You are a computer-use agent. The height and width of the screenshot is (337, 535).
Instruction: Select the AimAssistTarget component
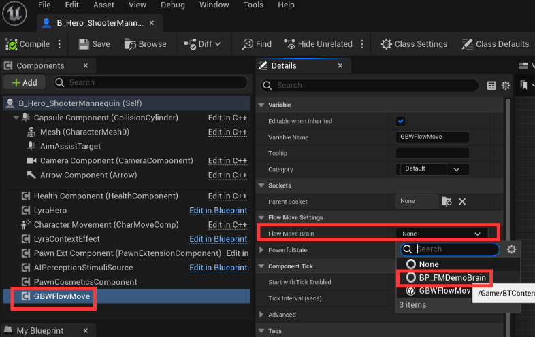pyautogui.click(x=70, y=146)
